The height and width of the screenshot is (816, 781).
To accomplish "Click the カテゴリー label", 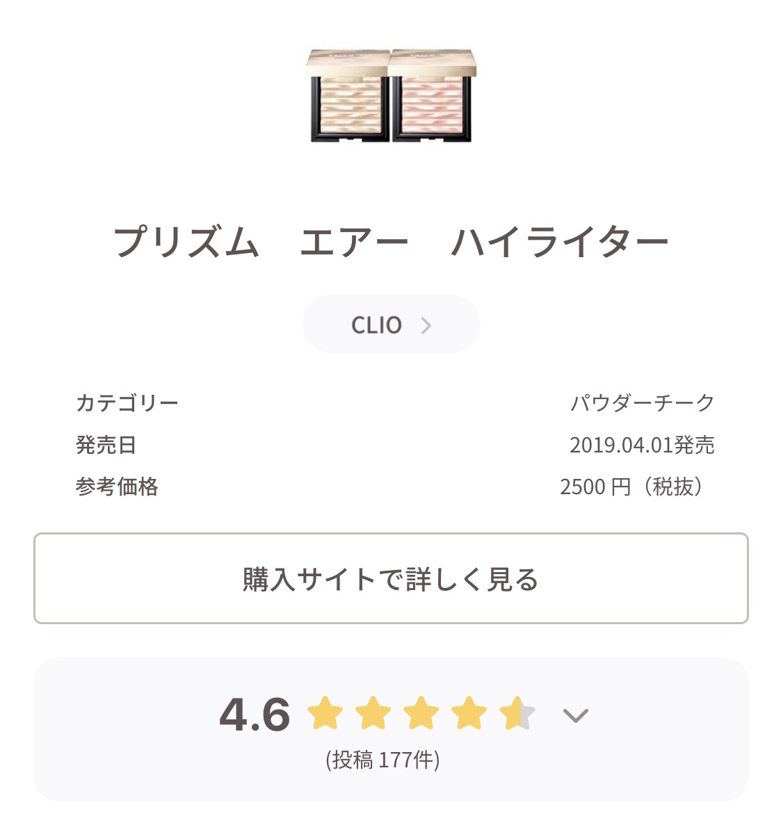I will (x=127, y=403).
